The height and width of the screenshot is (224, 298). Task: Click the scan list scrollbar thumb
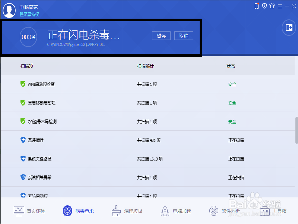click(297, 130)
